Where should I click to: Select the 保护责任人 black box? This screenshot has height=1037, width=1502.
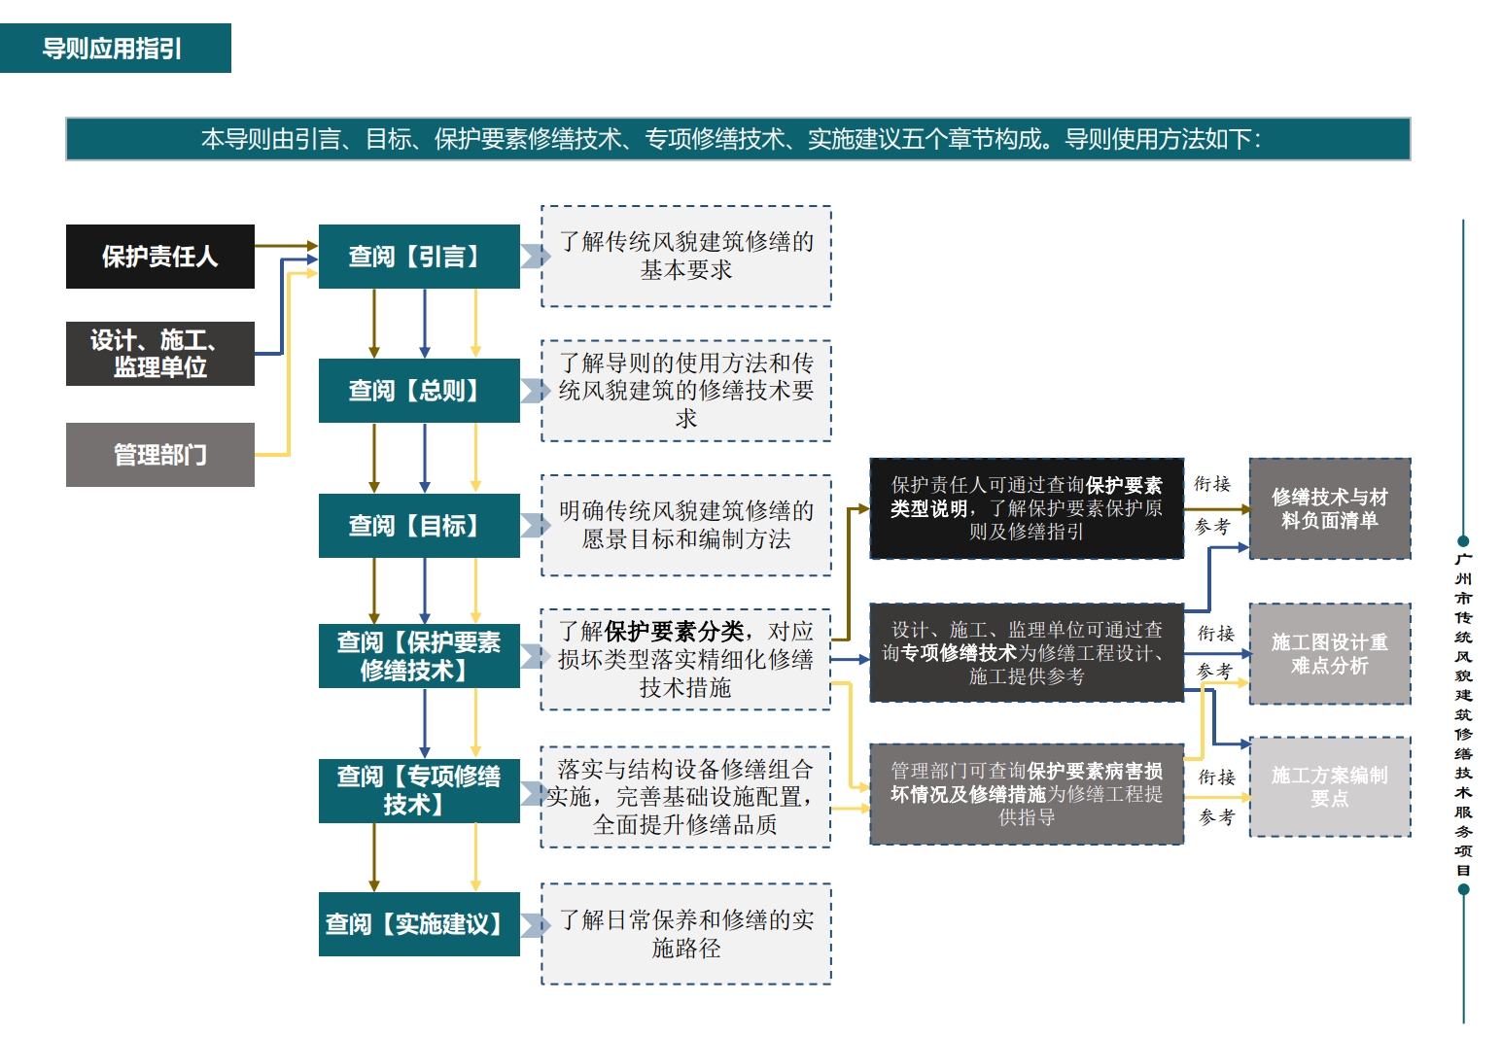[x=160, y=257]
